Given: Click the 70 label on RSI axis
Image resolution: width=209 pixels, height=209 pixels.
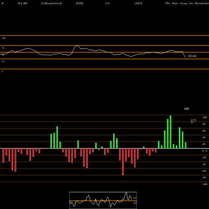Looking at the screenshot, I should (3, 48).
